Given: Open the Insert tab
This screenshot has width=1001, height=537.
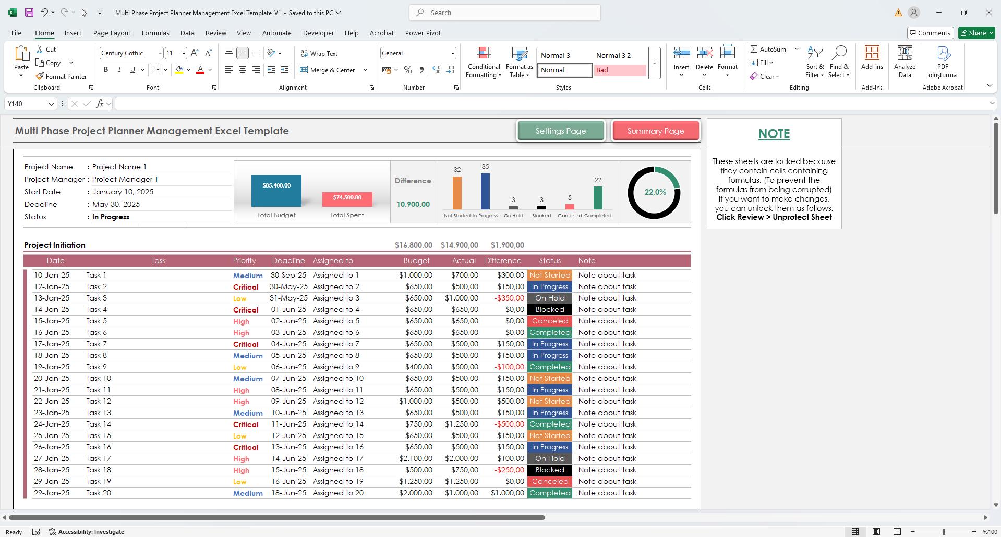Looking at the screenshot, I should [x=73, y=33].
